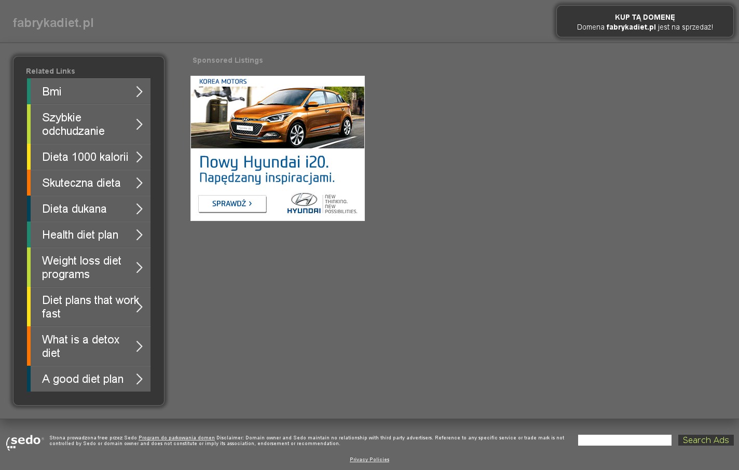The height and width of the screenshot is (470, 739).
Task: Open the A good diet plan link
Action: point(83,379)
